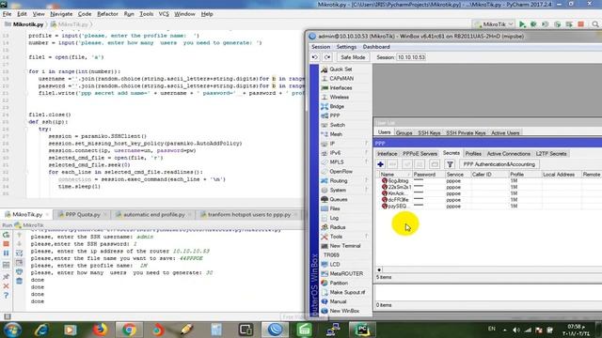The width and height of the screenshot is (602, 338).
Task: Open Quick Set in WinBox sidebar
Action: [x=341, y=69]
